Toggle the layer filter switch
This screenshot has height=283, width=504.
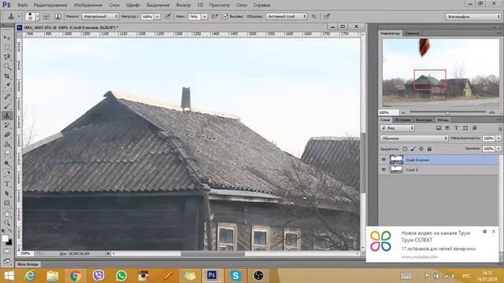[500, 128]
